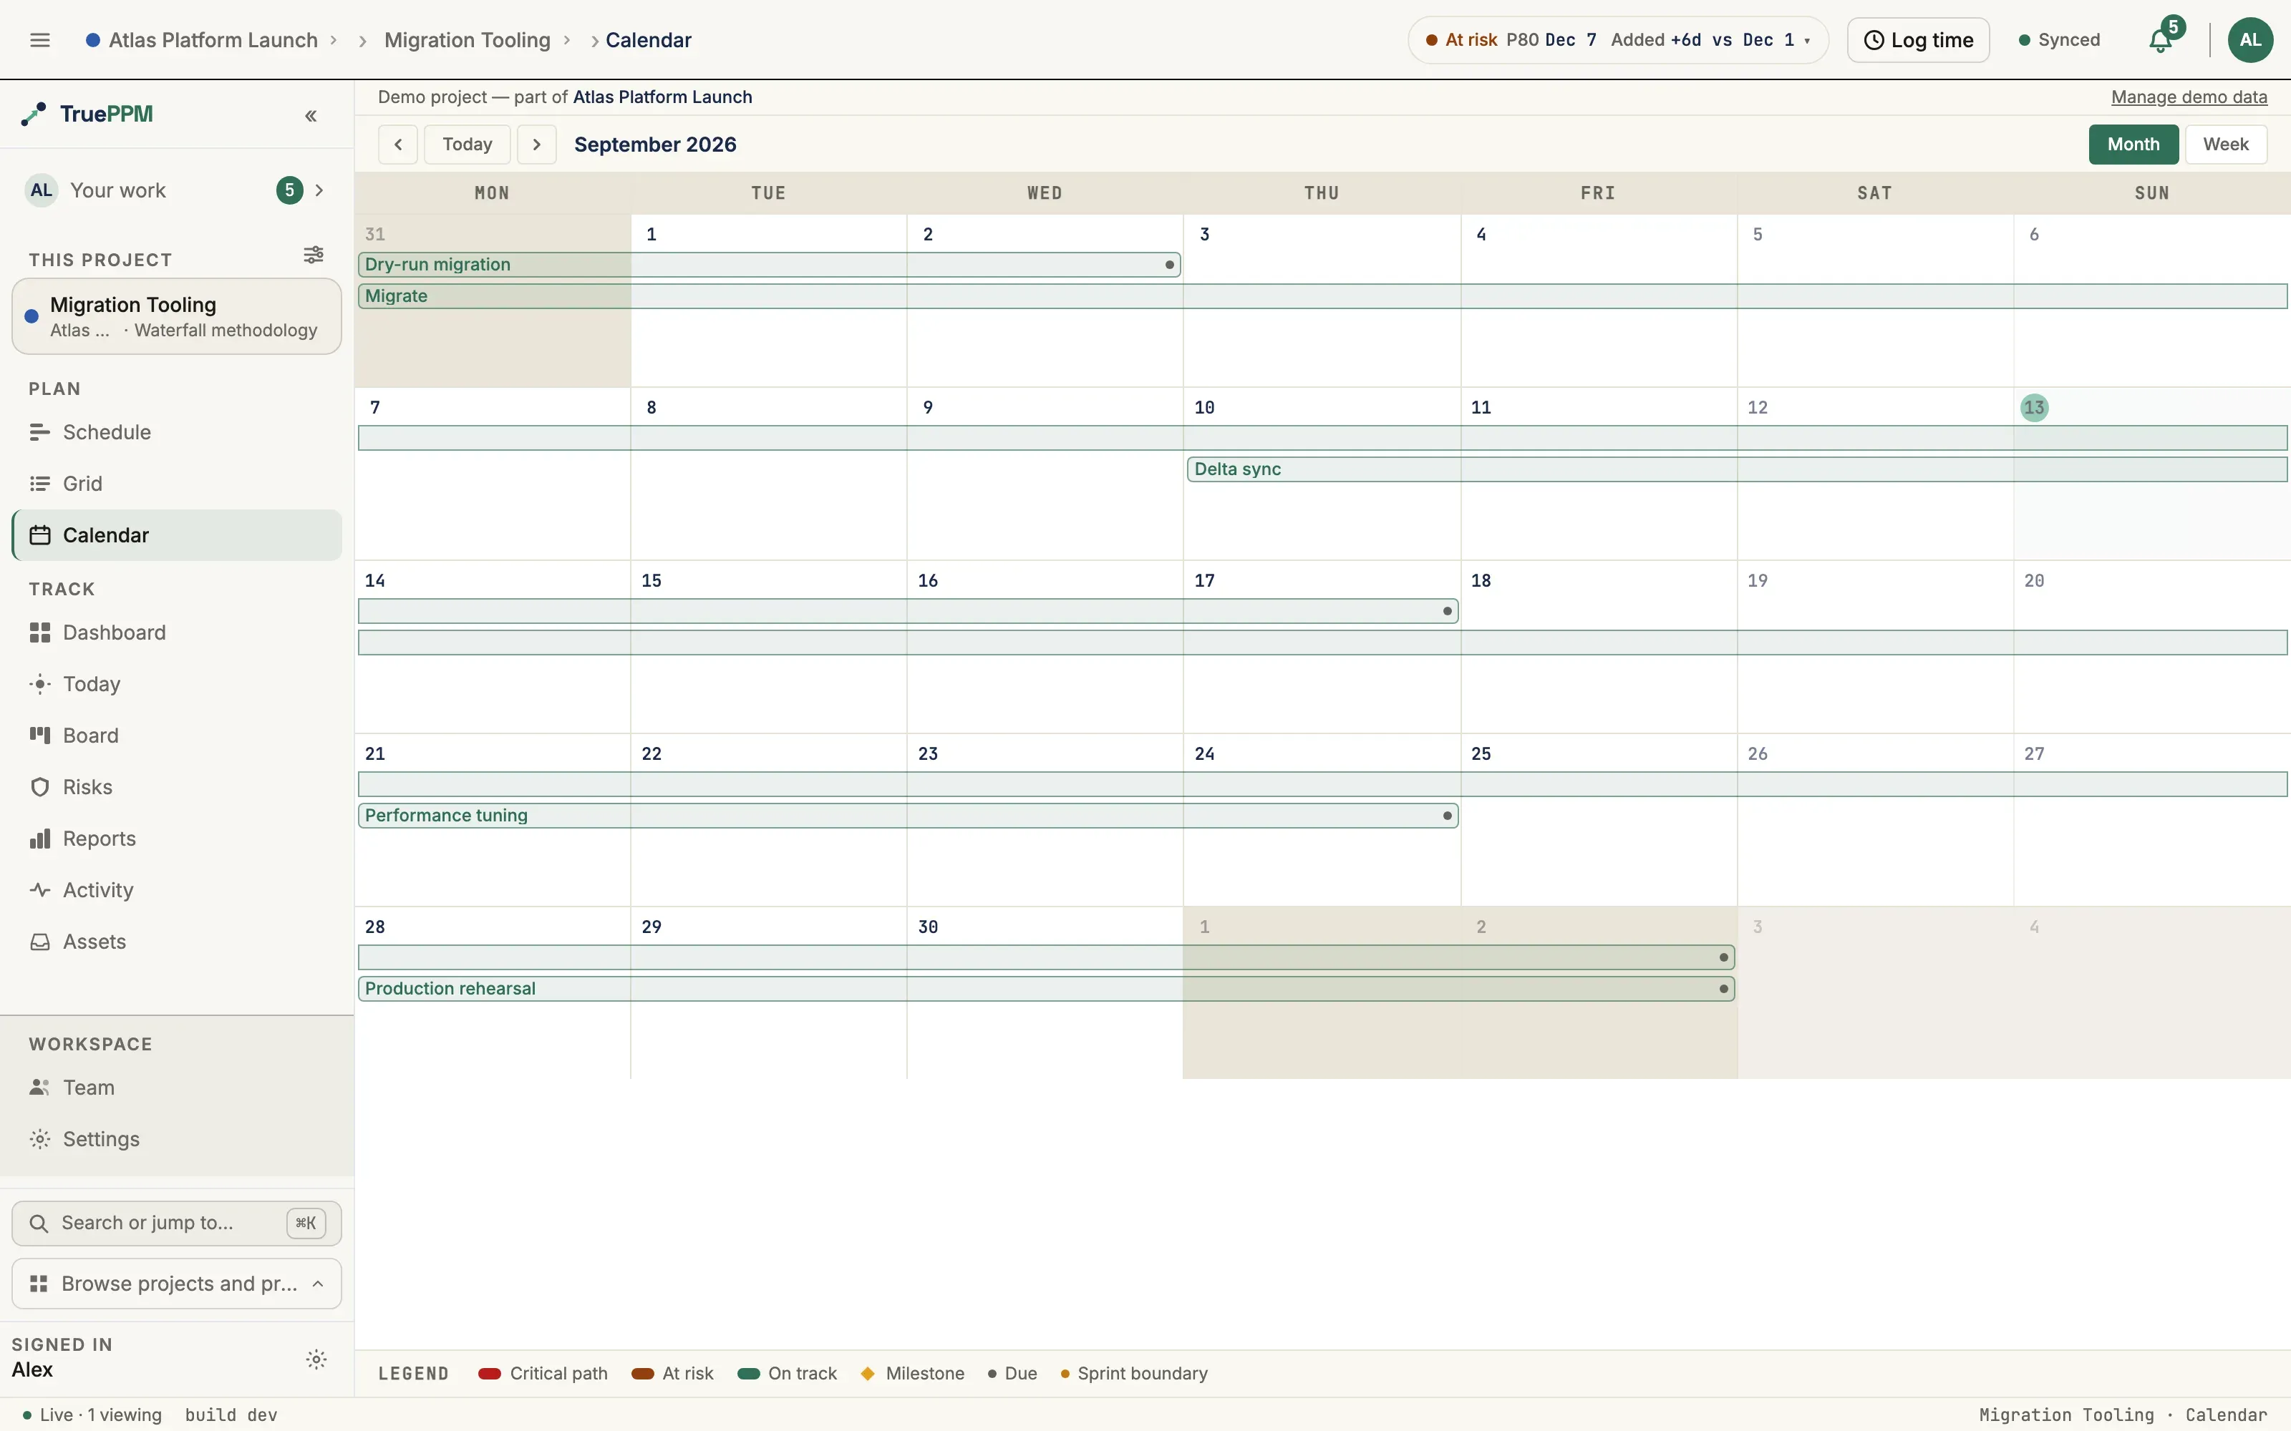Open the Performance tuning task bar

tap(908, 815)
